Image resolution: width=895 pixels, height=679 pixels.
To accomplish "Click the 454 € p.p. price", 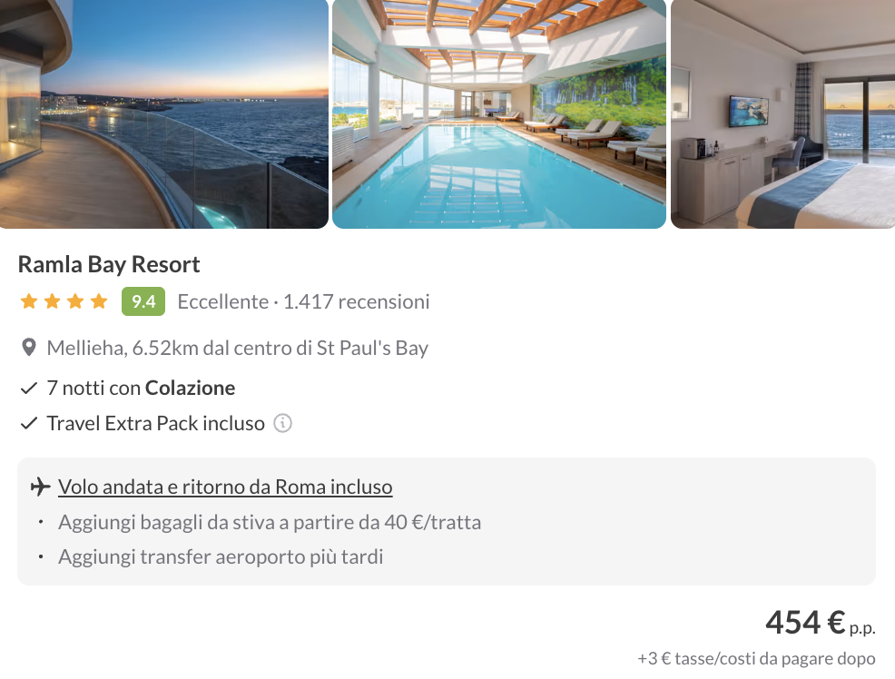I will click(x=821, y=622).
